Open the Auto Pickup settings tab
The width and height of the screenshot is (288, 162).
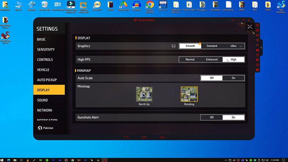[x=49, y=80]
